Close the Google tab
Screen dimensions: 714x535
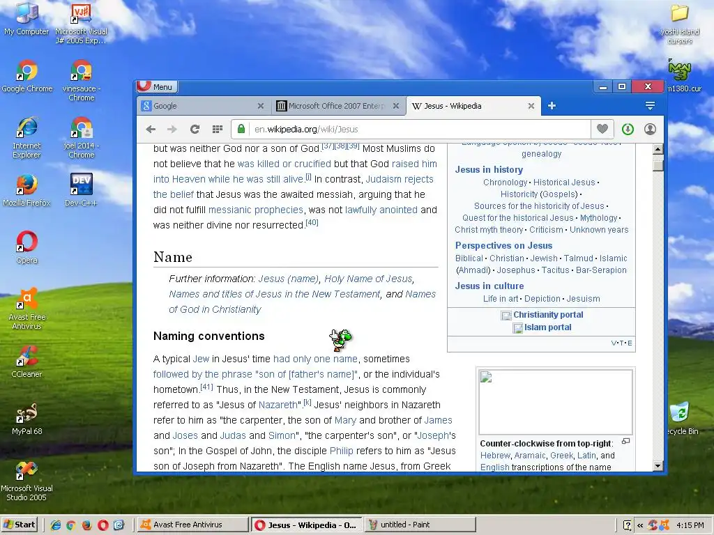261,106
